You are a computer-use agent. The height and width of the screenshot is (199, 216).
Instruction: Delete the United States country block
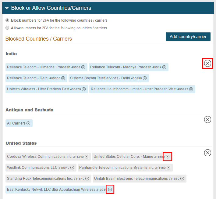click(x=207, y=153)
